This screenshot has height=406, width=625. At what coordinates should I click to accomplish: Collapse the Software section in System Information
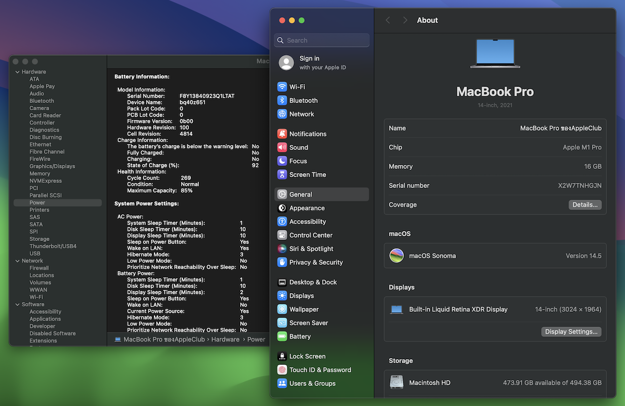tap(17, 304)
